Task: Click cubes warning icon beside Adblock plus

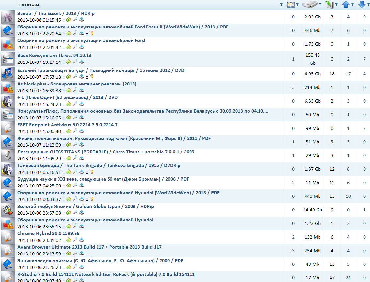Action: [8, 87]
